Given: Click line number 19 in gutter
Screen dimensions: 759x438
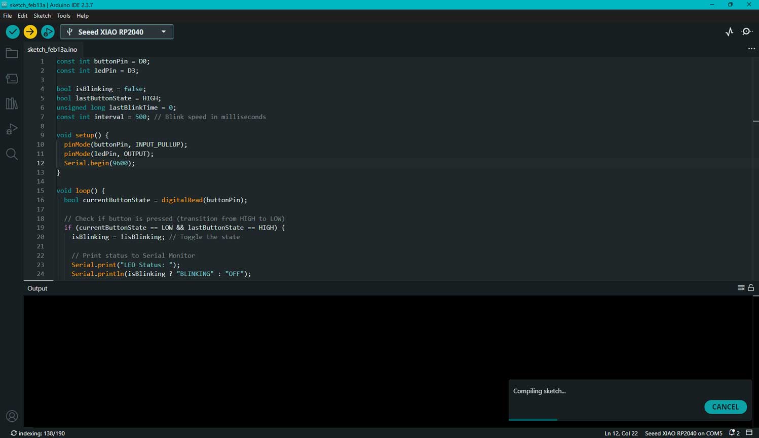Looking at the screenshot, I should click(41, 228).
